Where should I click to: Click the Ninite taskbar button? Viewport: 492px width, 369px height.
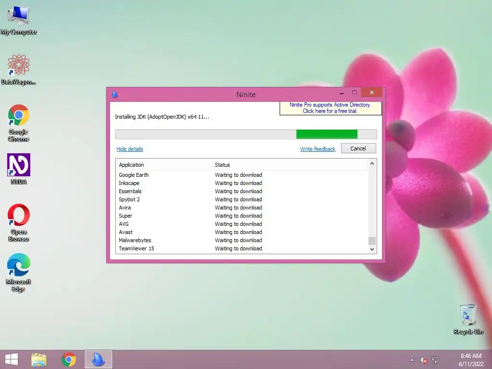[x=98, y=359]
